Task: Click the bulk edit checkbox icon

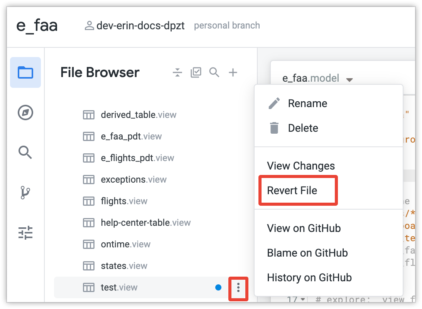Action: point(196,72)
